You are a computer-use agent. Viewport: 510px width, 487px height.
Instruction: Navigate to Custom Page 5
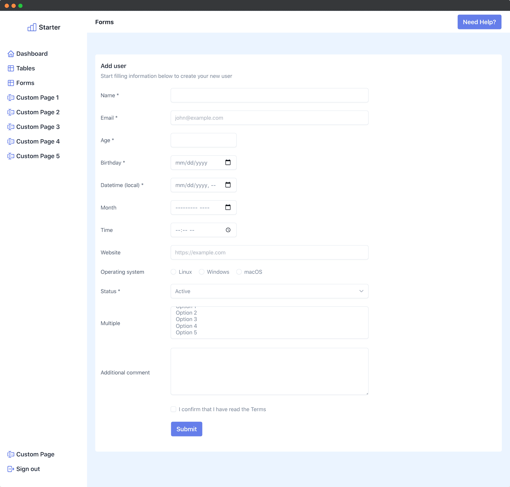click(38, 156)
